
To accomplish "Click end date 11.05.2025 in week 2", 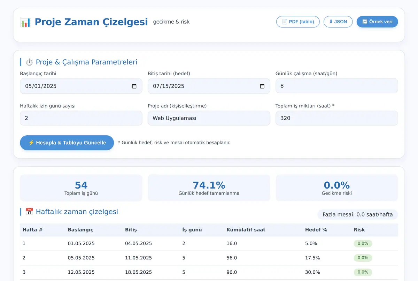I will pyautogui.click(x=138, y=258).
